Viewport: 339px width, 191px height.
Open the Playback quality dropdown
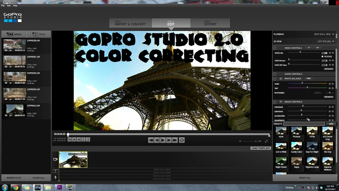pos(324,34)
